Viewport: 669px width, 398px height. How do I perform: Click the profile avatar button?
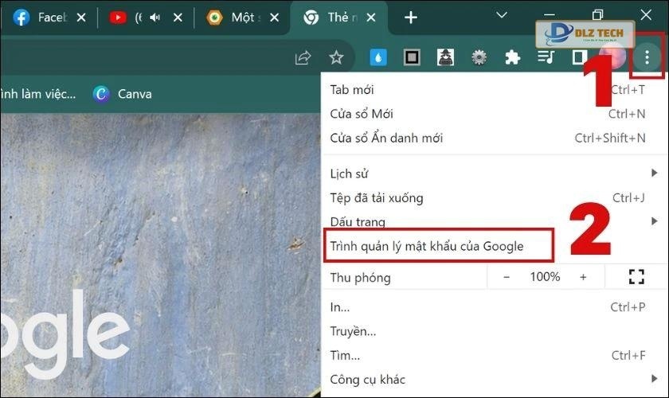(x=612, y=57)
